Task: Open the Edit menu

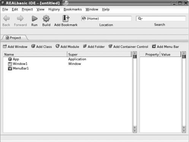Action: 15,9
